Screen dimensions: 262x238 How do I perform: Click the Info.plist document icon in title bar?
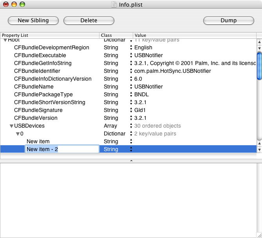pyautogui.click(x=114, y=5)
